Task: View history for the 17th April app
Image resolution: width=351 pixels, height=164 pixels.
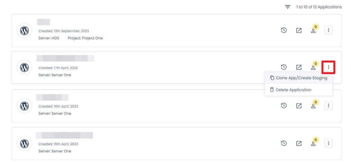Action: point(284,67)
